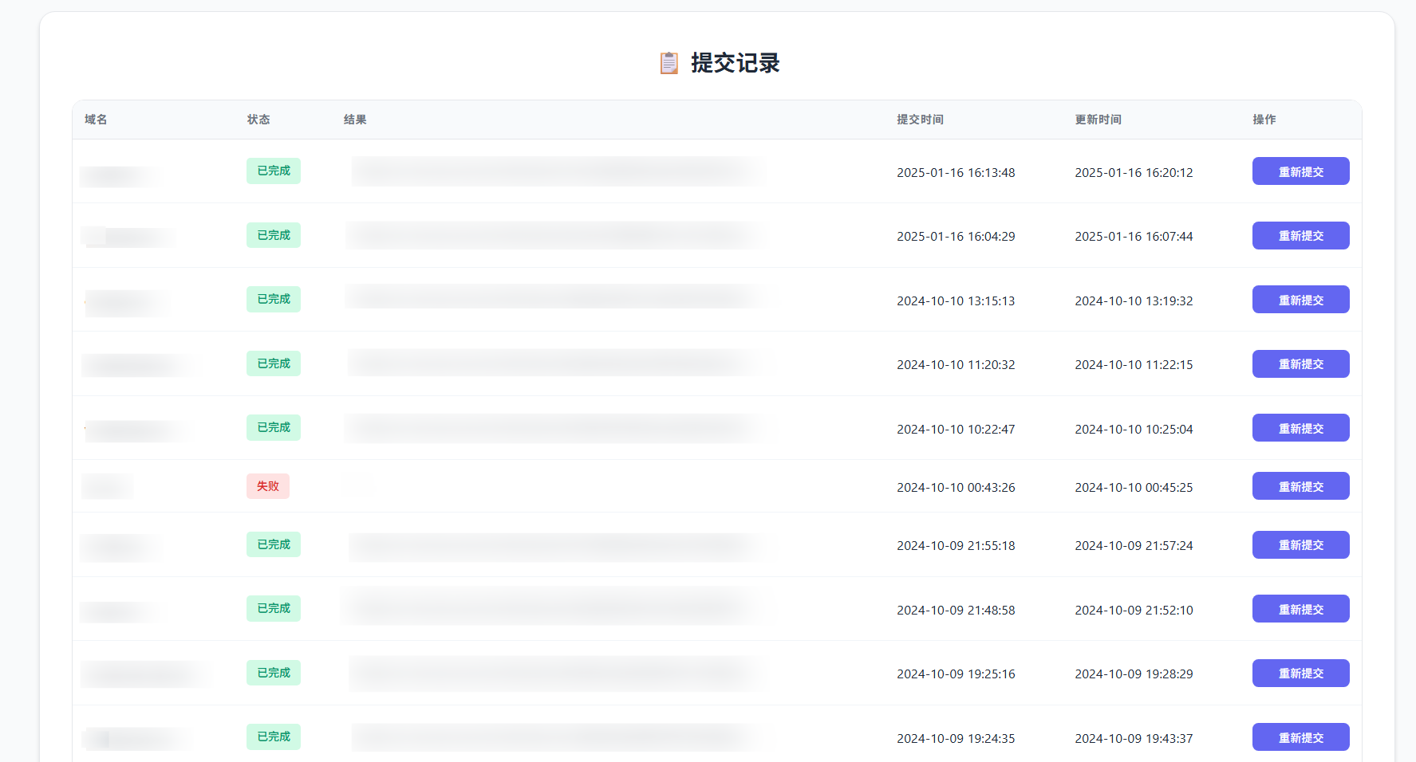
Task: Click the red 失败 status badge
Action: coord(268,486)
